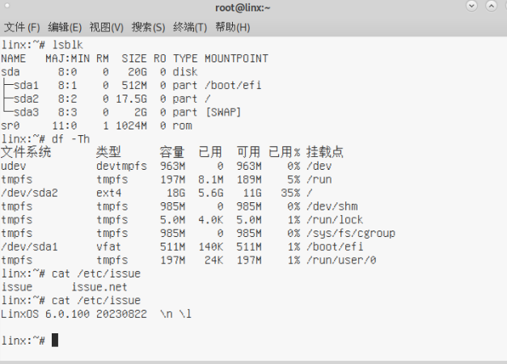
Task: Open the 视图(V) menu
Action: pos(107,28)
